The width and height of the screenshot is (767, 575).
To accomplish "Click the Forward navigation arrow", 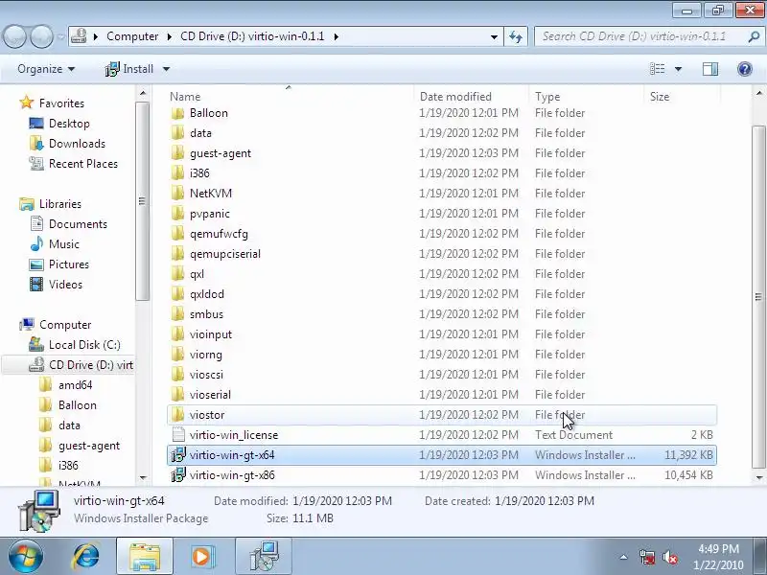I will (41, 36).
